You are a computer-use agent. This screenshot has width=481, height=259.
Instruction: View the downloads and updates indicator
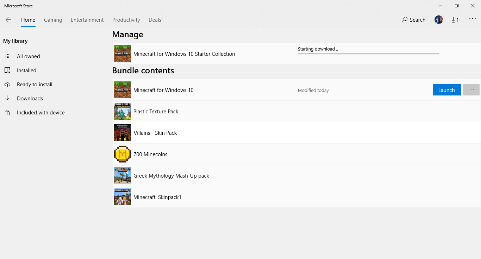(x=455, y=20)
